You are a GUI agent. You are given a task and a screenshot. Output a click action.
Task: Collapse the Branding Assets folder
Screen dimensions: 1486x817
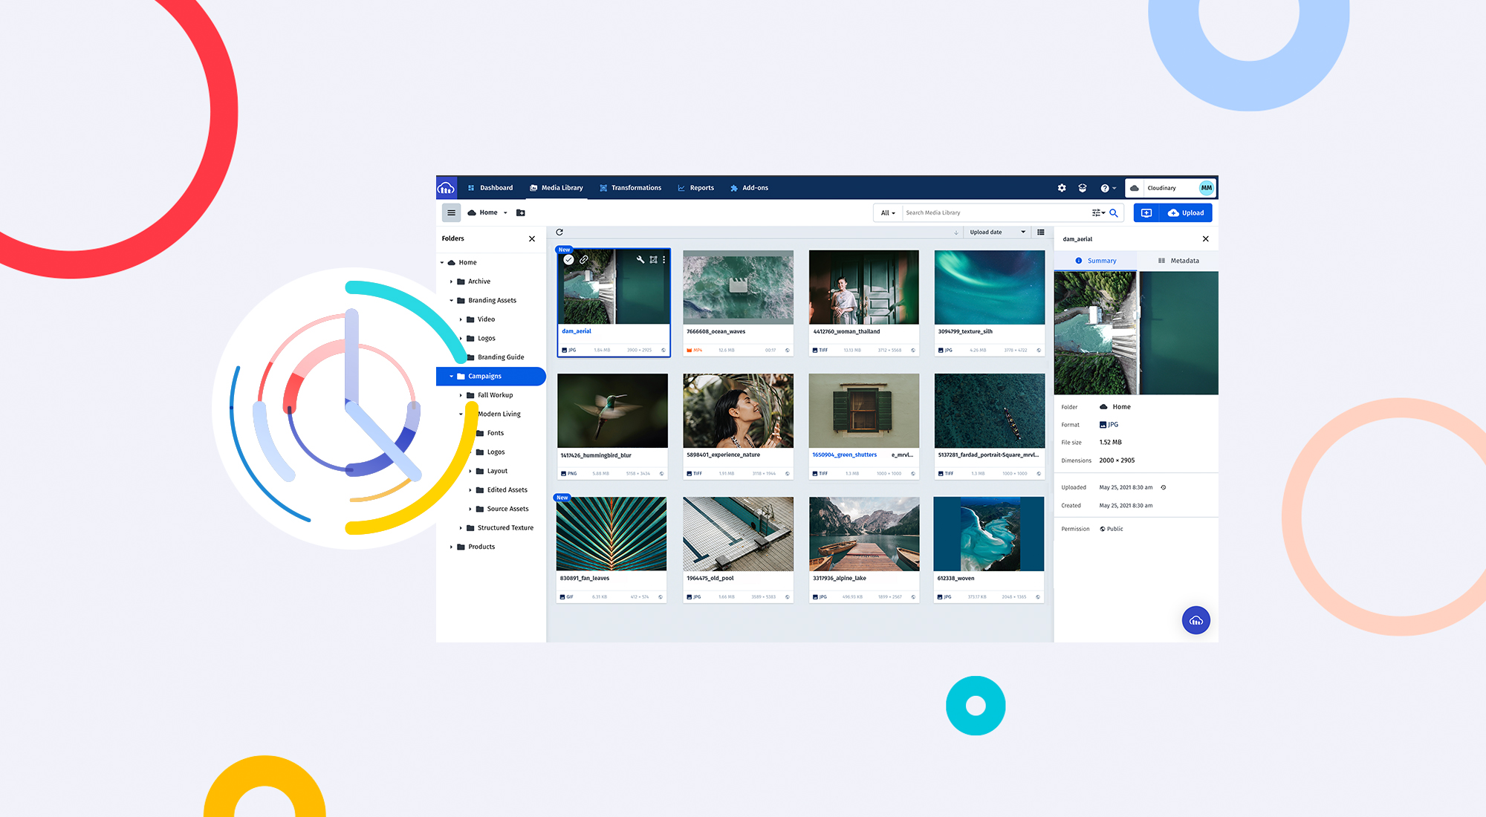click(x=451, y=300)
